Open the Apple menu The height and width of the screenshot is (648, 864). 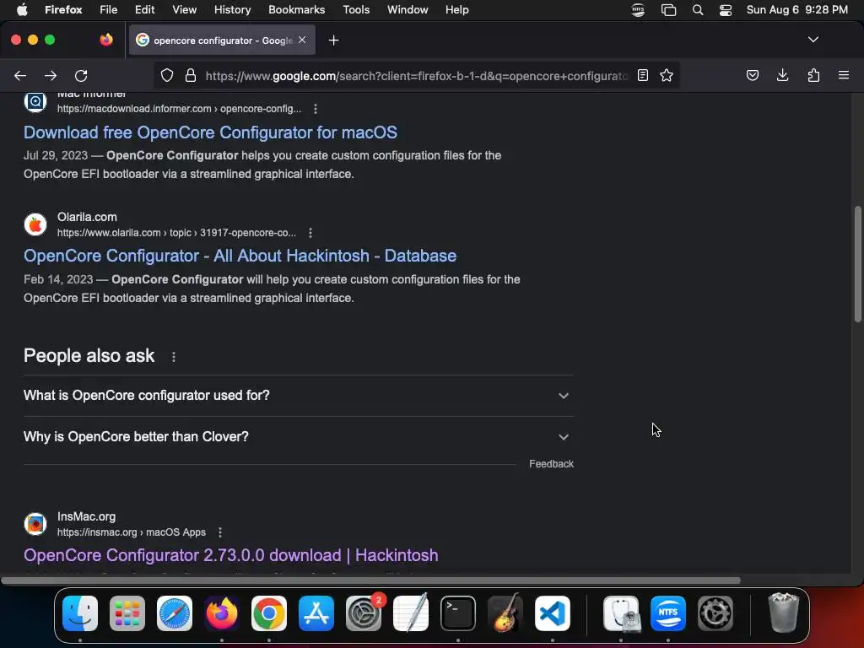[x=22, y=10]
